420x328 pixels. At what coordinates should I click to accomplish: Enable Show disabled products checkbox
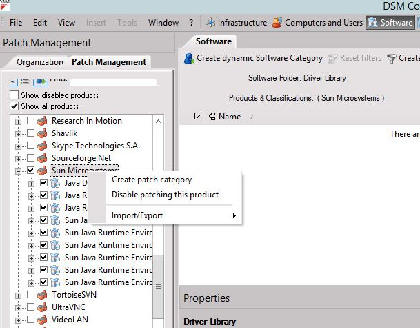(14, 95)
